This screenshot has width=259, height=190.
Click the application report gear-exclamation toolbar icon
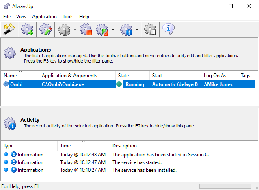coord(126,30)
